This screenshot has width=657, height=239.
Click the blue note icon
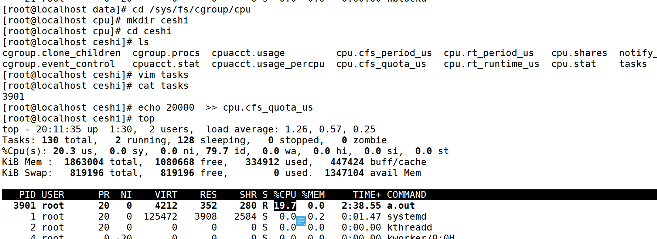pos(301,221)
